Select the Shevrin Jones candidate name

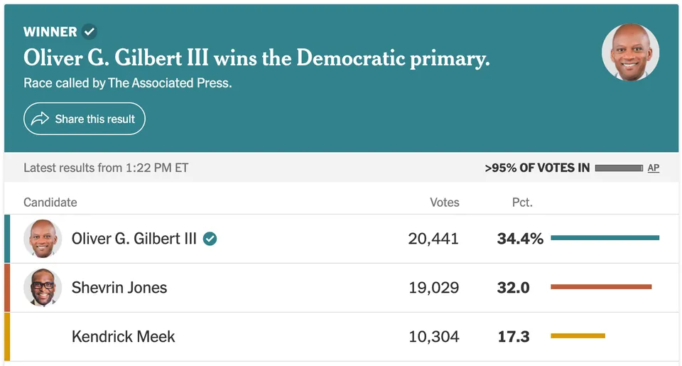coord(119,288)
